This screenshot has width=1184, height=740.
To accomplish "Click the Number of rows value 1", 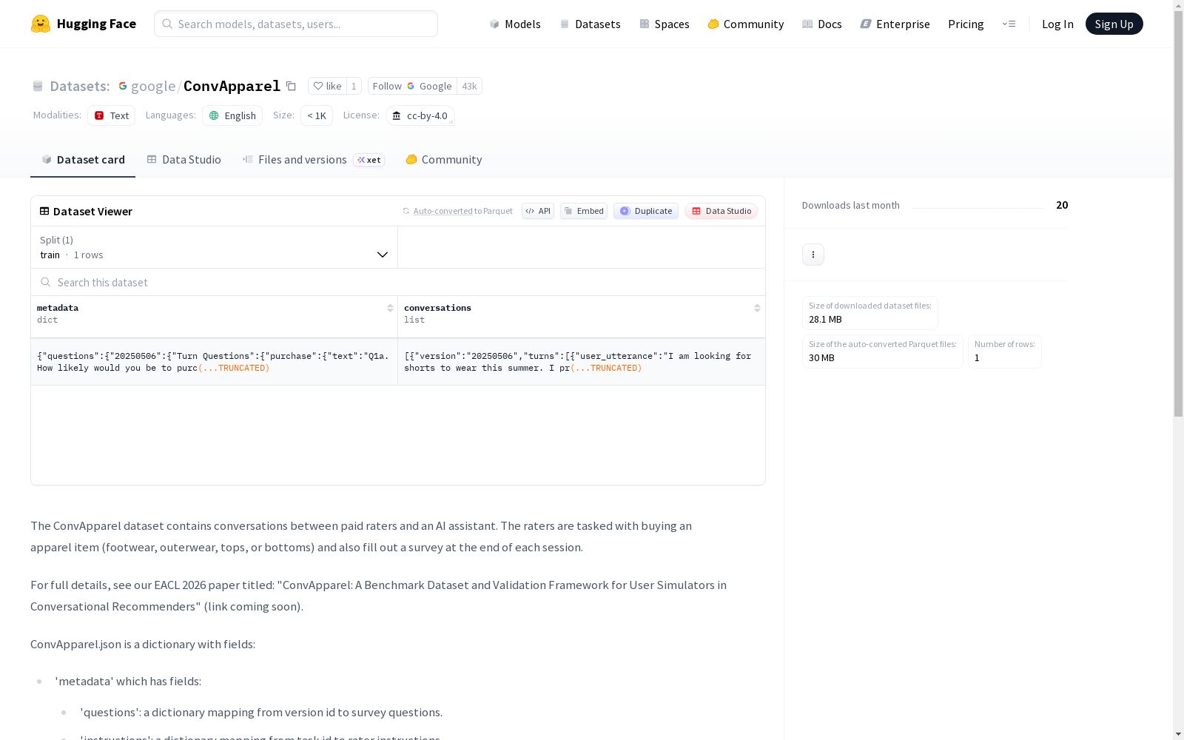I will click(x=977, y=358).
